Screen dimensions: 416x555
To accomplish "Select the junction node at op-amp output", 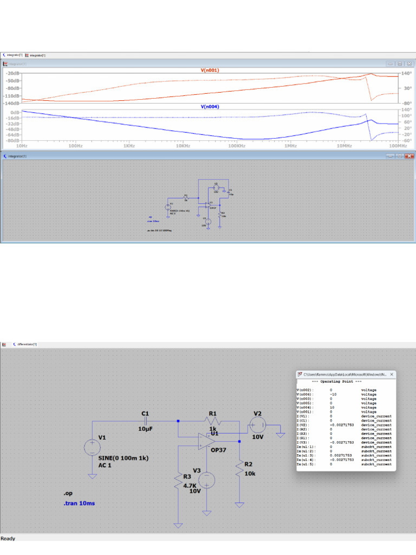I will [x=239, y=441].
